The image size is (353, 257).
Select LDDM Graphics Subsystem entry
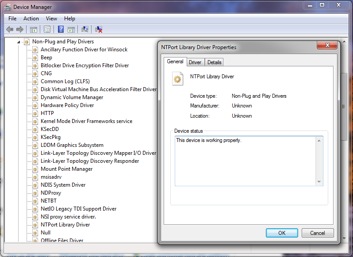coord(72,145)
